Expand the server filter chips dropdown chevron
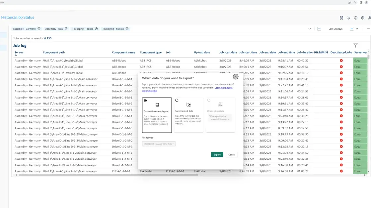This screenshot has width=371, height=208. [310, 29]
